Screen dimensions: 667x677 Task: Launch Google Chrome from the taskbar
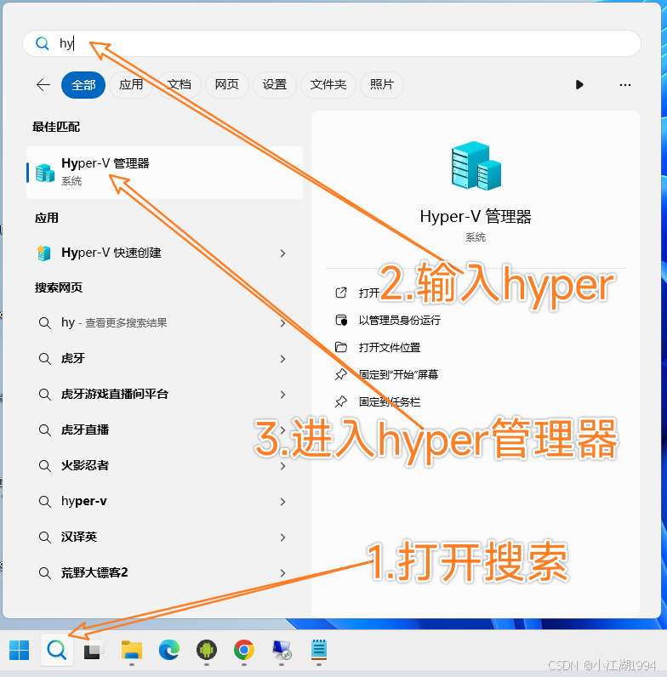(244, 650)
